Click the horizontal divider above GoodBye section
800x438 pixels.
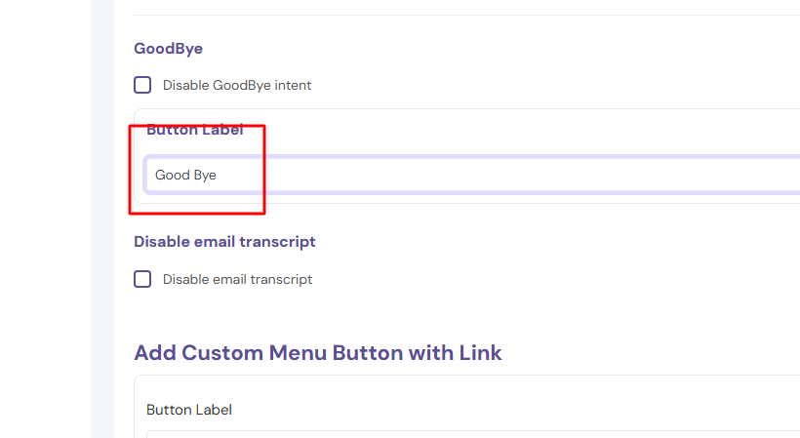pyautogui.click(x=466, y=16)
